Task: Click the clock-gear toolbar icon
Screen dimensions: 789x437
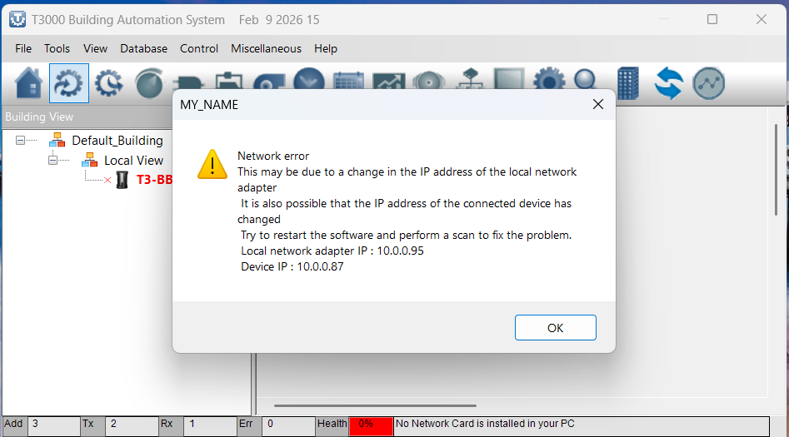Action: [x=108, y=83]
